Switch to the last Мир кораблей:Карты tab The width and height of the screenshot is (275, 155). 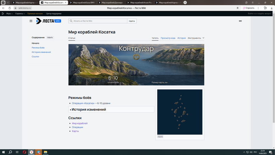(168, 3)
